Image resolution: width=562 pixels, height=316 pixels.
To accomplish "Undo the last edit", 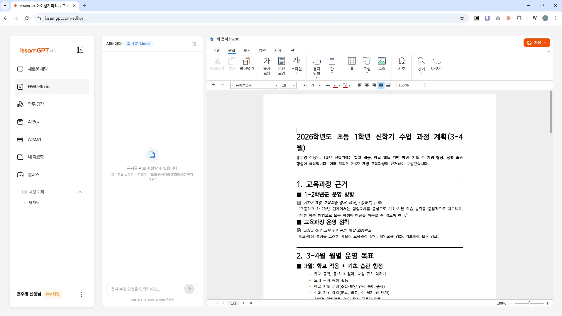I will pyautogui.click(x=214, y=85).
